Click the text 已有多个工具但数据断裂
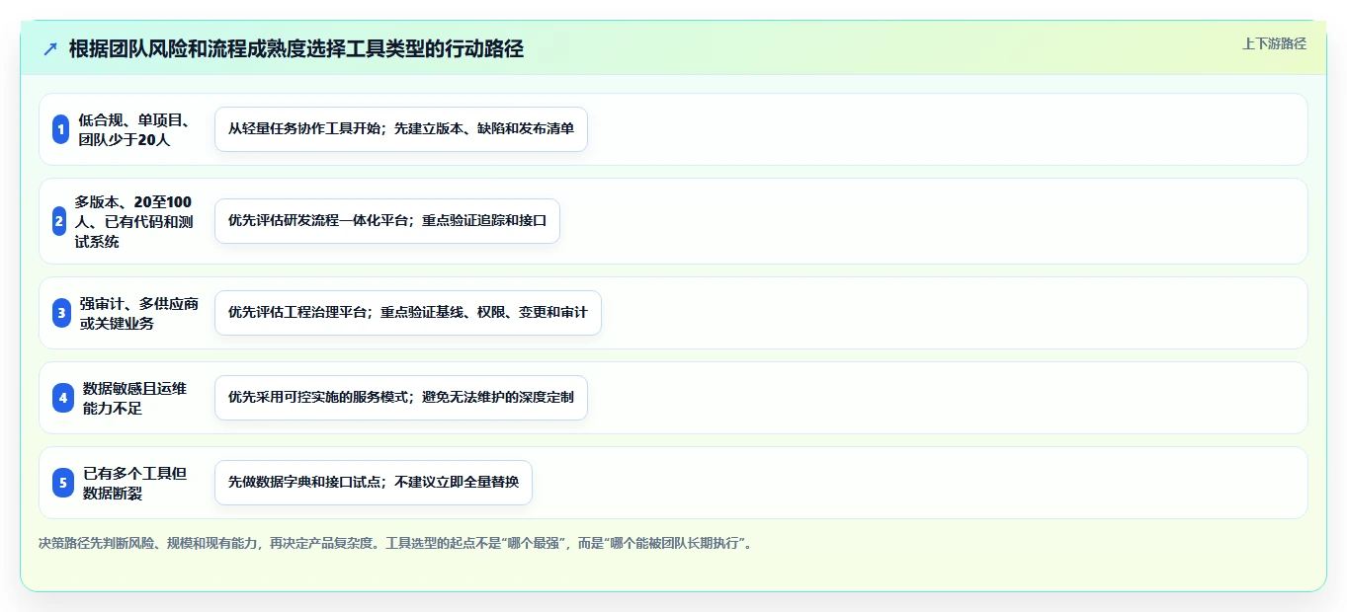The height and width of the screenshot is (612, 1347). point(134,483)
